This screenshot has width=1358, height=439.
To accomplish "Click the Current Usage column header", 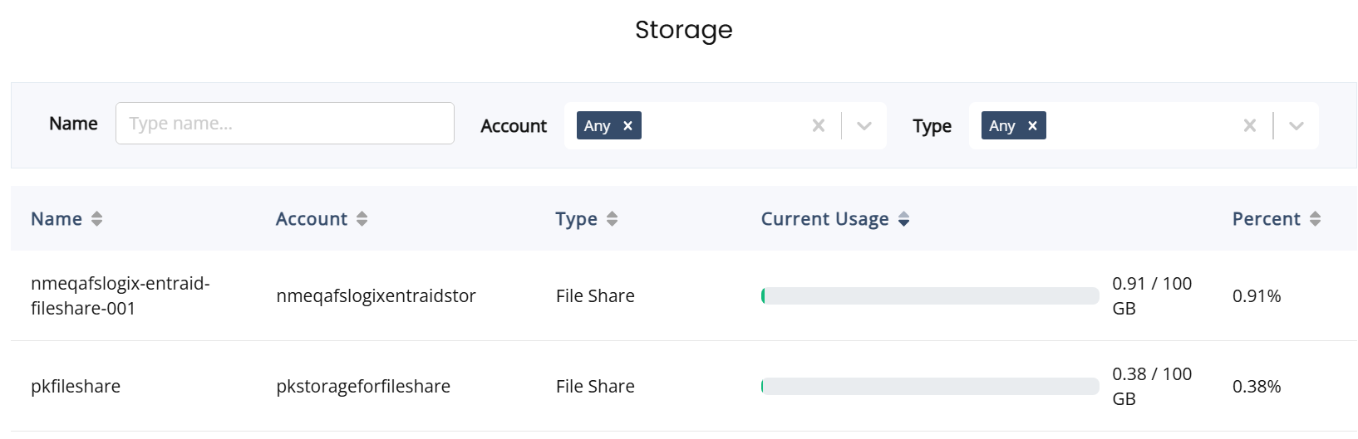I will pos(825,219).
